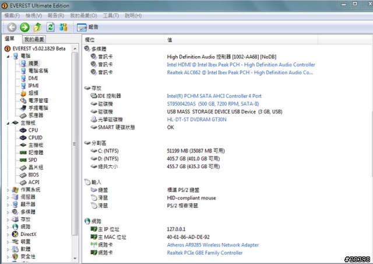Expand the 網路 tree node
The height and width of the screenshot is (264, 373).
8,227
